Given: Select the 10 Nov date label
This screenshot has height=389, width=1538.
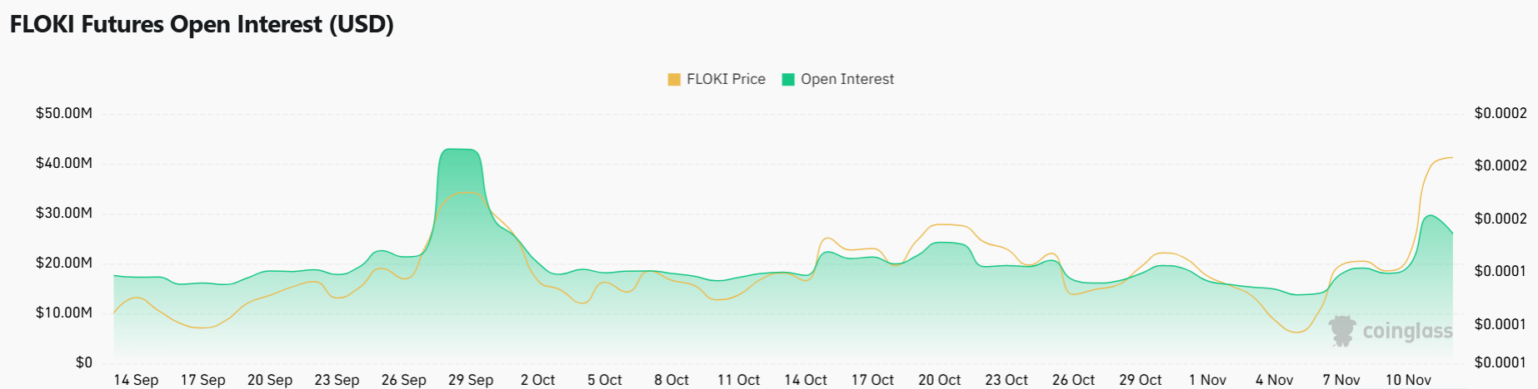Looking at the screenshot, I should 1408,380.
